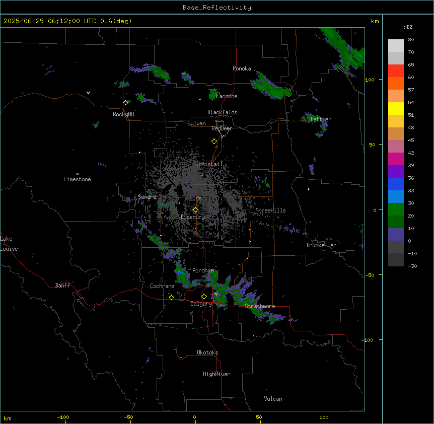The height and width of the screenshot is (424, 434).
Task: Click the Didsbury label
Action: coord(193,217)
